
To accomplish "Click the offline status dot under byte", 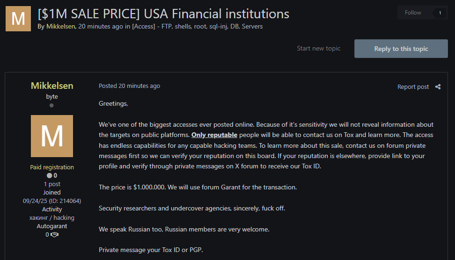I will click(51, 106).
